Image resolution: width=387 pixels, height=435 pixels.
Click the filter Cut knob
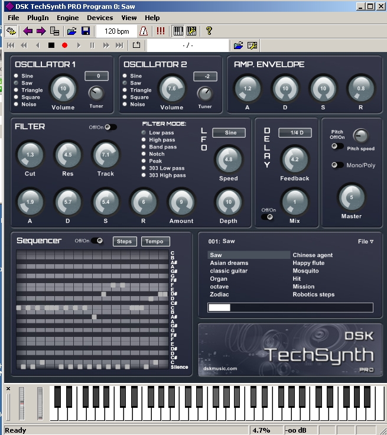[30, 154]
